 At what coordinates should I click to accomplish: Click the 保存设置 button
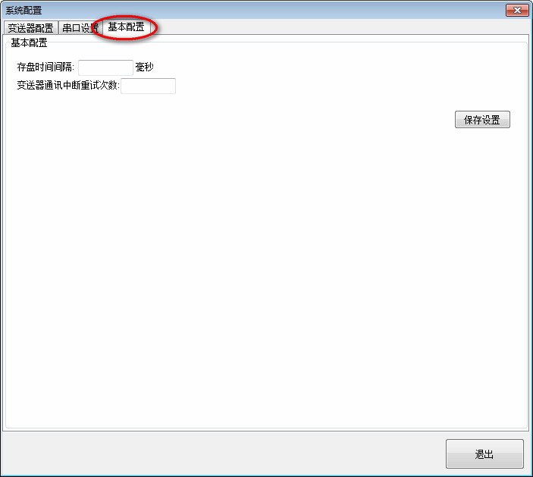tap(482, 120)
